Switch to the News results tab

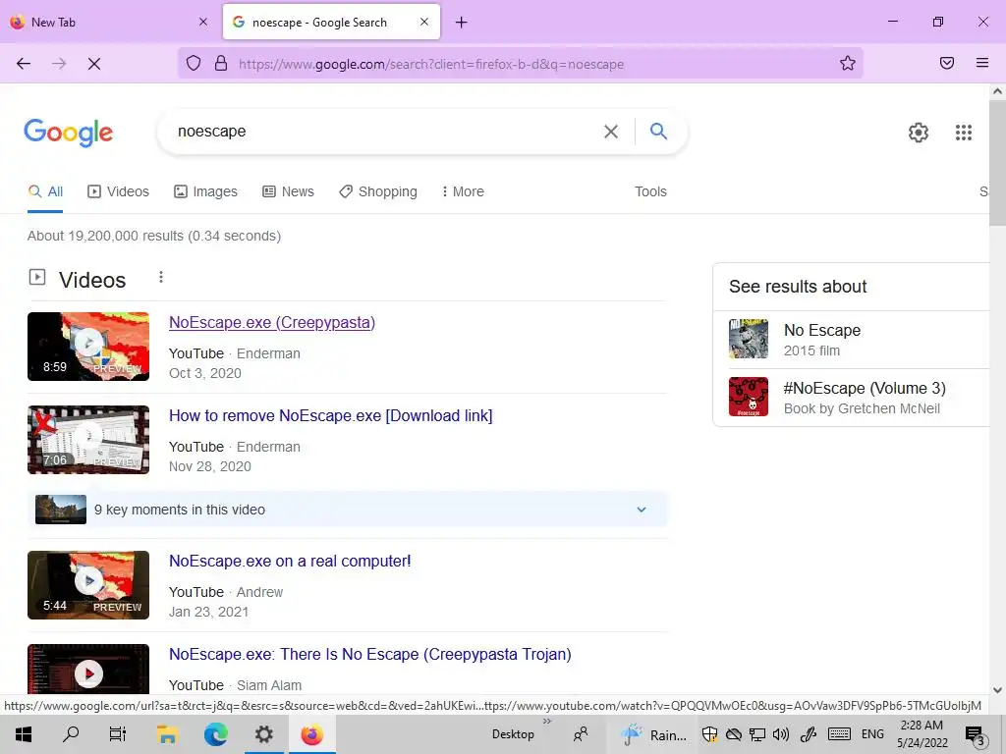288,191
